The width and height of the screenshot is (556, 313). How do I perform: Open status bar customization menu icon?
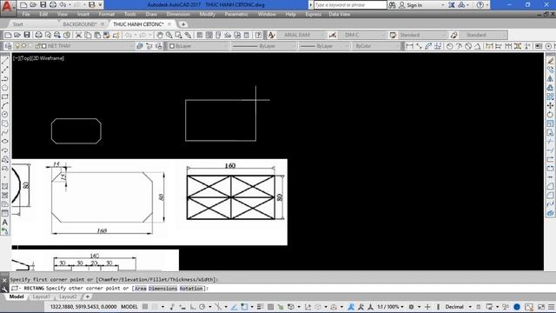pos(551,307)
